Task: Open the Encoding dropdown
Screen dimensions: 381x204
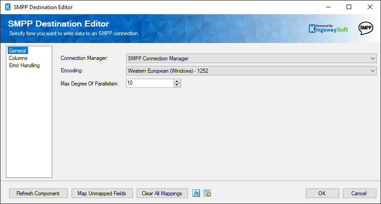Action: pos(251,71)
